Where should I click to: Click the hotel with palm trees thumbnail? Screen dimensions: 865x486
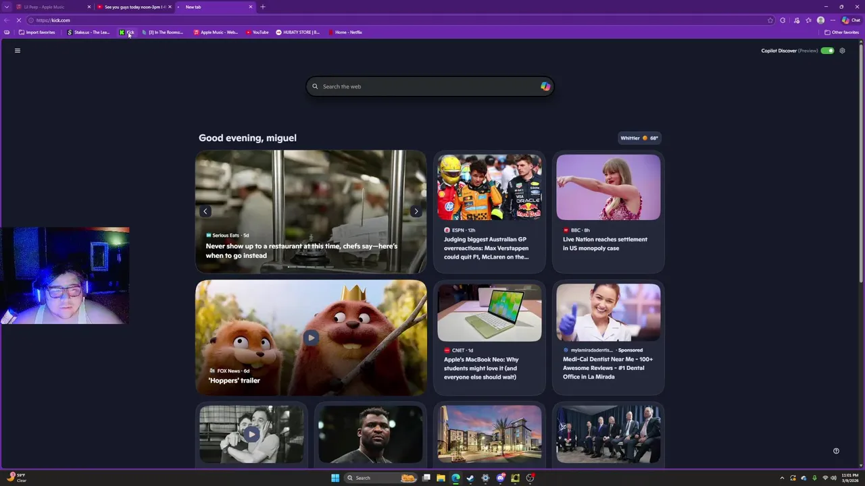click(489, 435)
